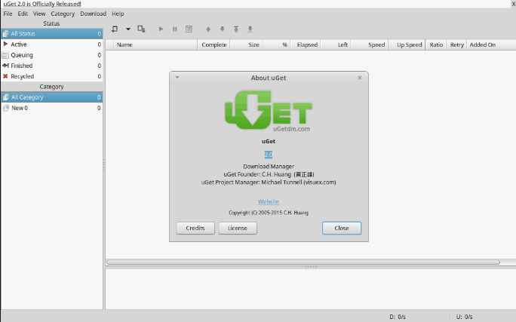Screen dimensions: 516x322
Task: Open the View menu
Action: [39, 14]
